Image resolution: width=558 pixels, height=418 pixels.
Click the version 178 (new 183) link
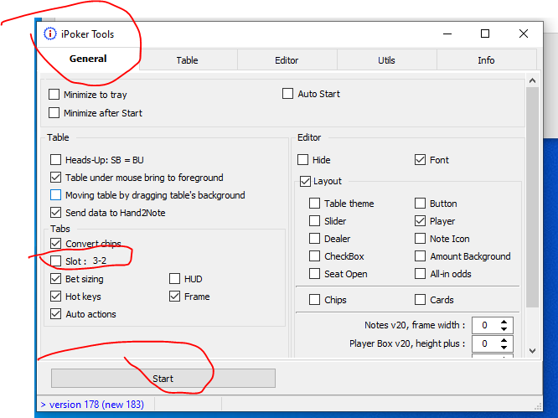click(x=92, y=405)
